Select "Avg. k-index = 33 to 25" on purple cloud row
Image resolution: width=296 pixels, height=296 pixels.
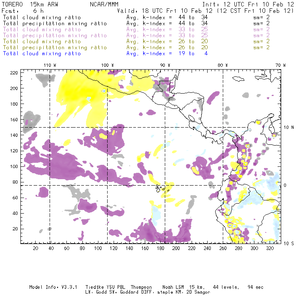pos(167,30)
